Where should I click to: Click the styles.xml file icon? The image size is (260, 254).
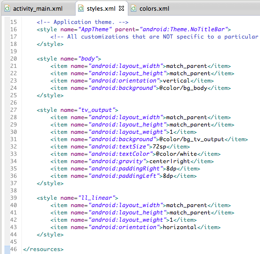pyautogui.click(x=81, y=8)
